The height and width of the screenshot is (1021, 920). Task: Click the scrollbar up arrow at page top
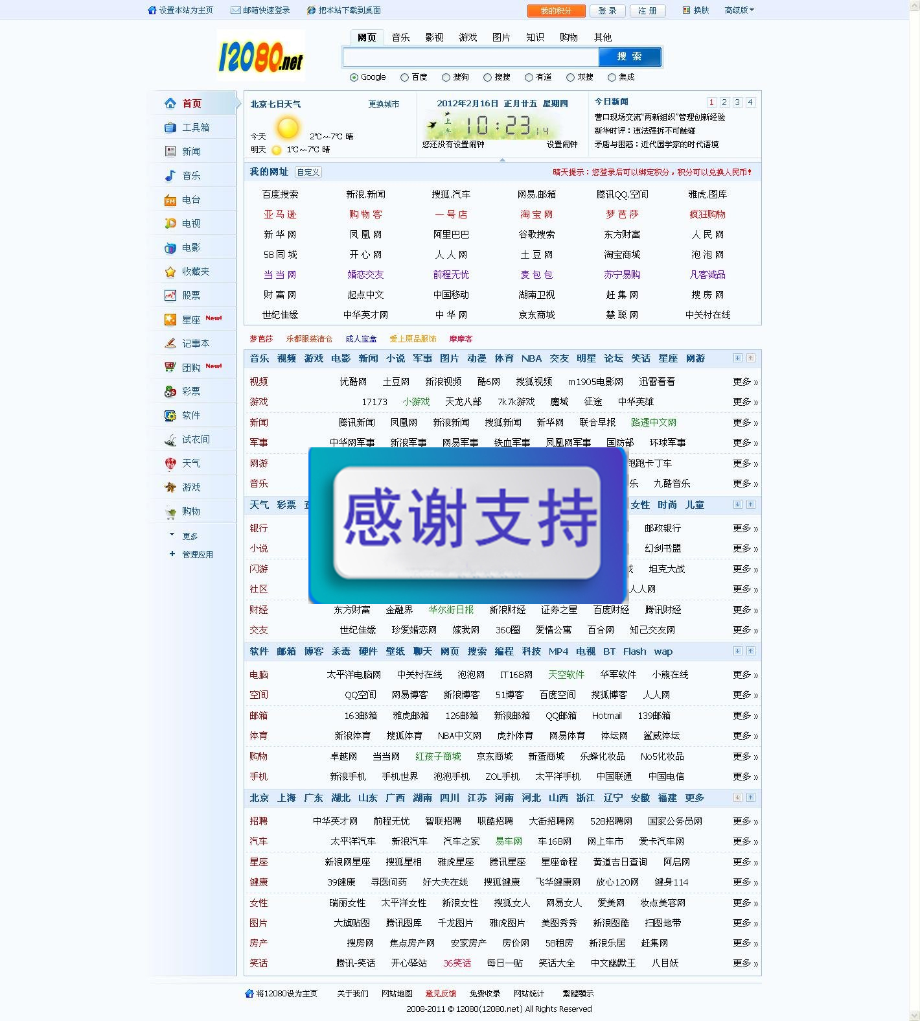click(914, 5)
